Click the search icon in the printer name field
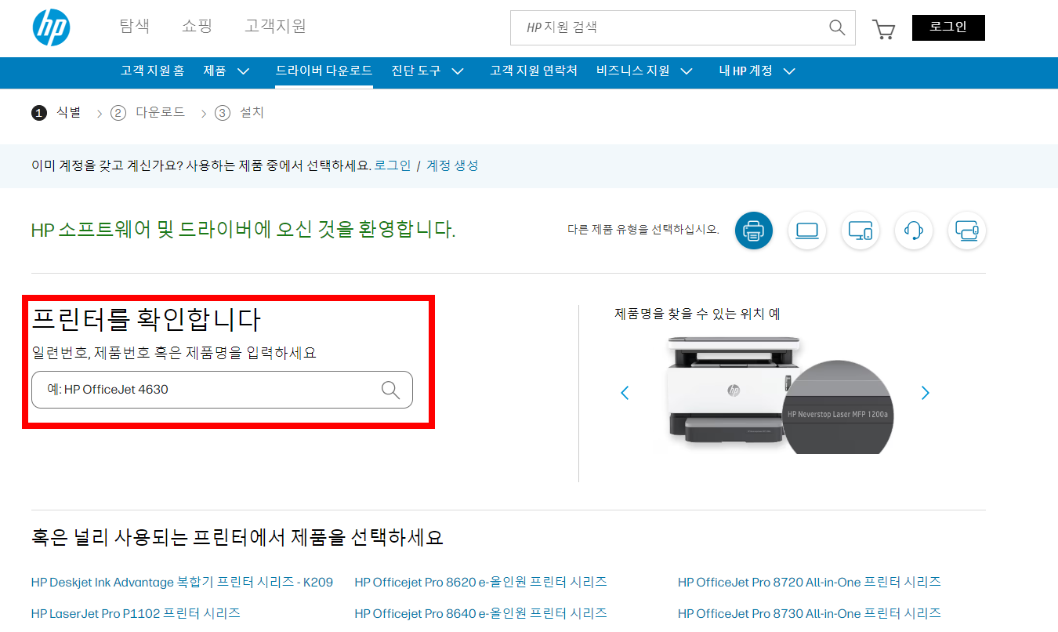The width and height of the screenshot is (1058, 632). pyautogui.click(x=390, y=390)
